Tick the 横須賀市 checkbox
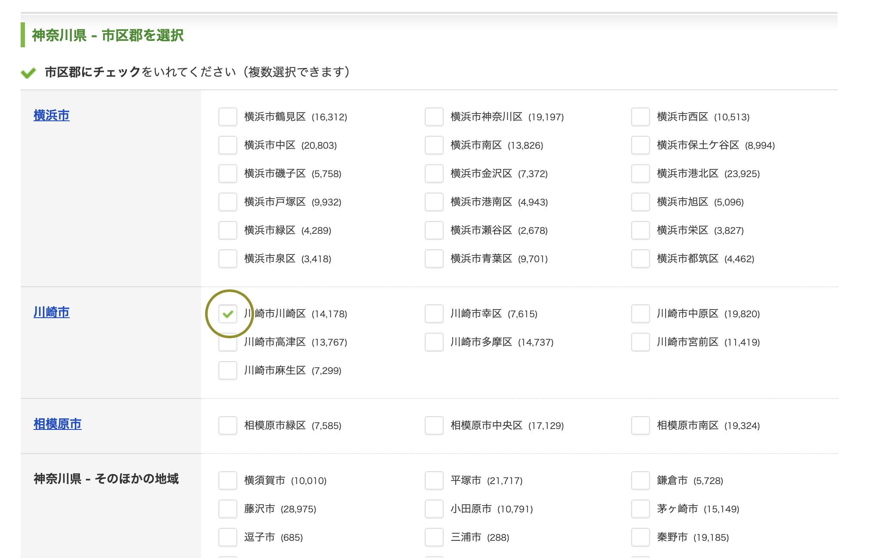 (x=228, y=481)
